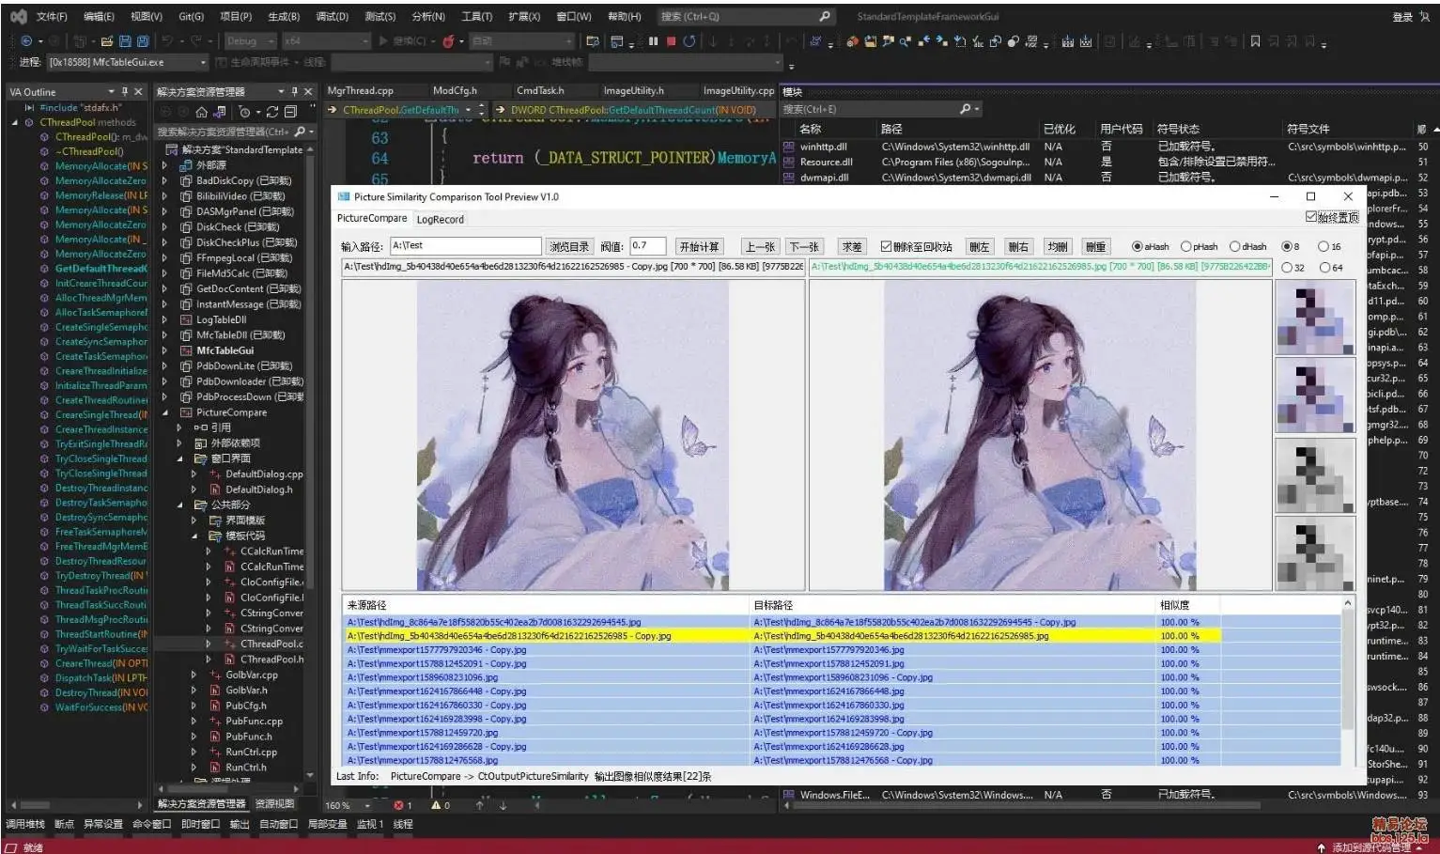
Task: Click the 下一张 next image button
Action: click(x=803, y=246)
